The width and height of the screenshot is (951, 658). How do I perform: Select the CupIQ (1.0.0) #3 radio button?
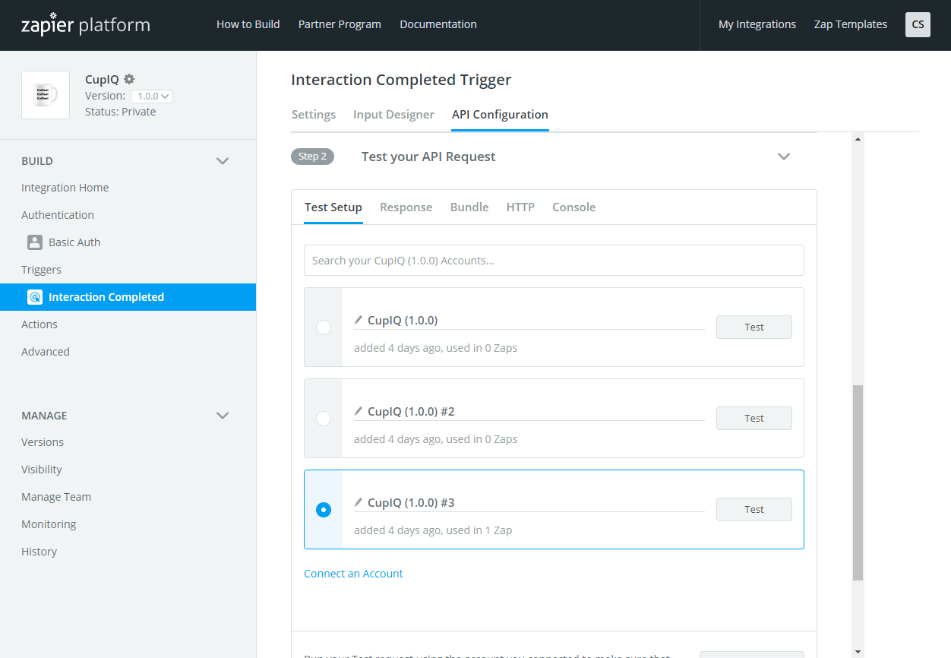click(324, 510)
